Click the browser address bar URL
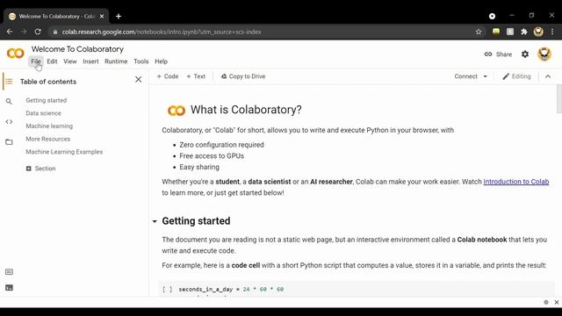The width and height of the screenshot is (562, 316). pos(162,32)
